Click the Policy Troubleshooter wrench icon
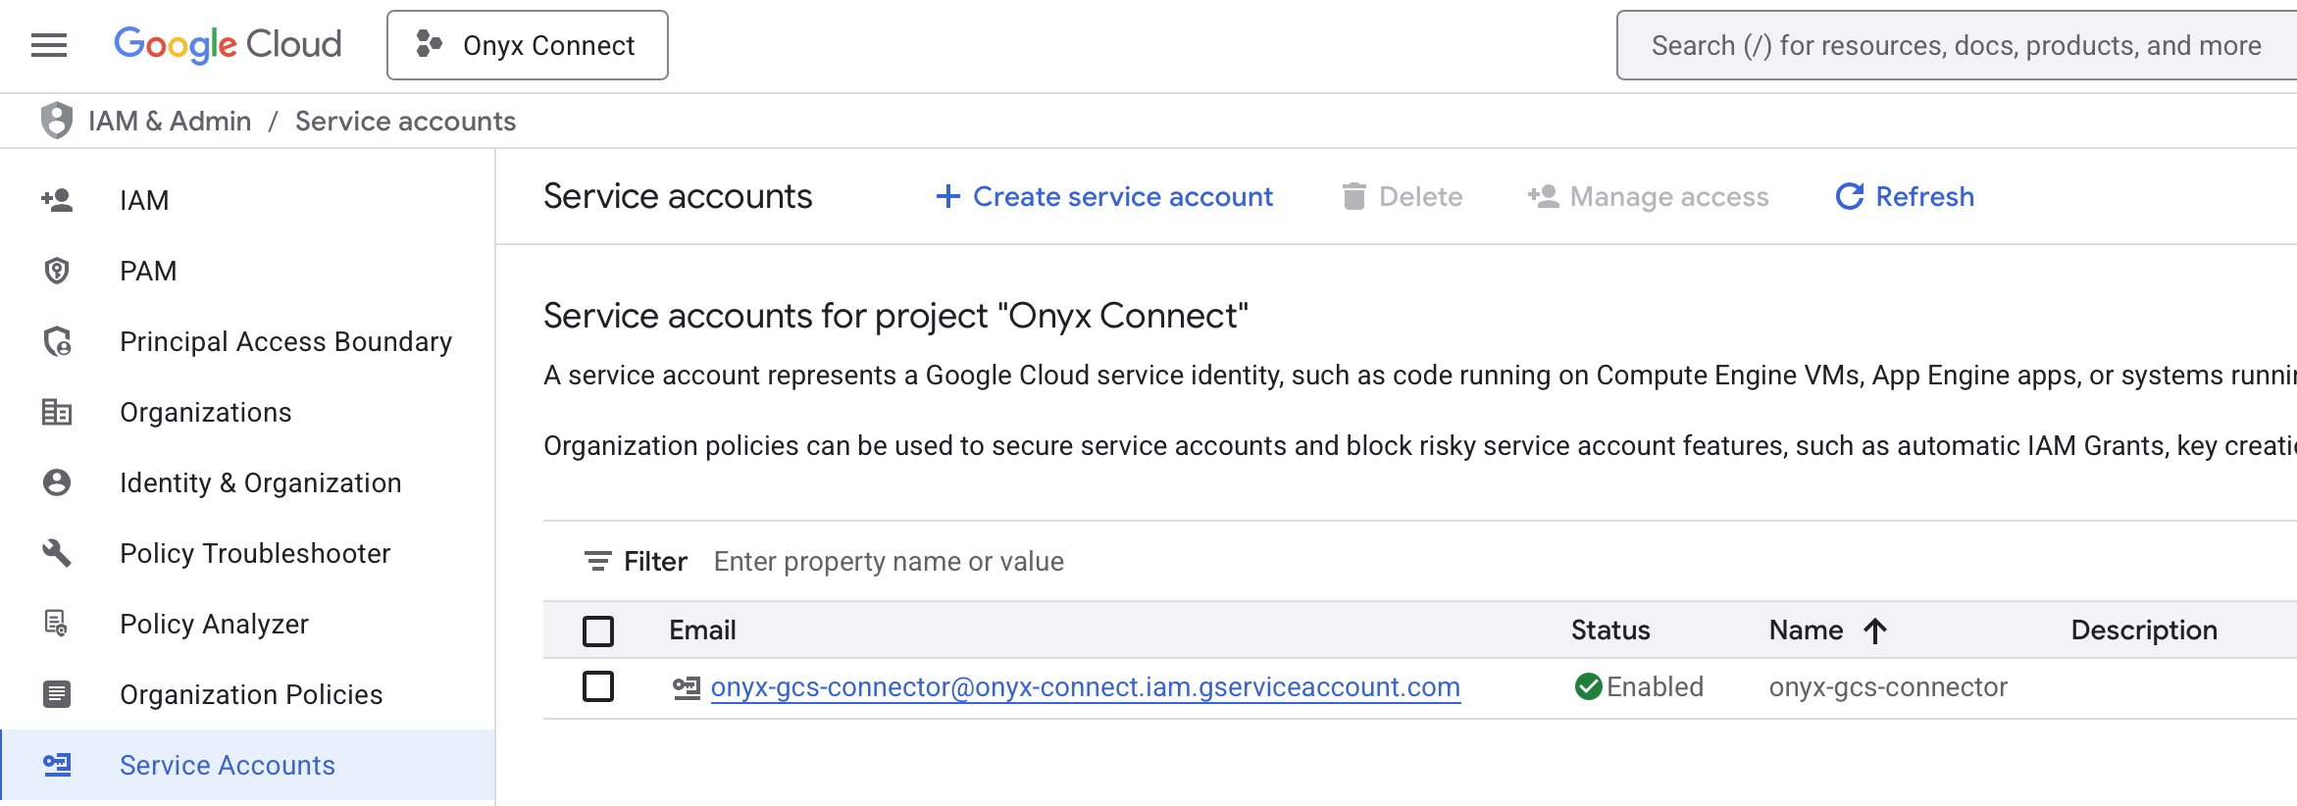Image resolution: width=2297 pixels, height=806 pixels. [x=57, y=553]
